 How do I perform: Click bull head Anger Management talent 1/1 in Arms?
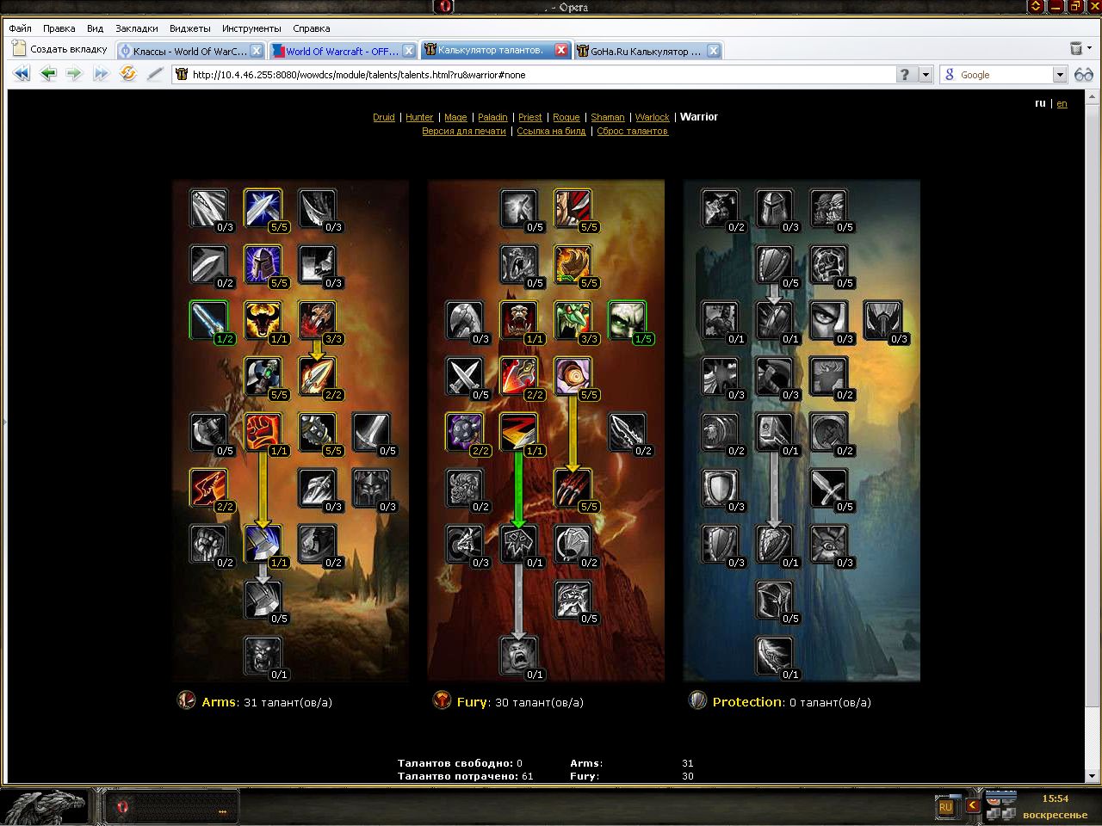coord(263,321)
